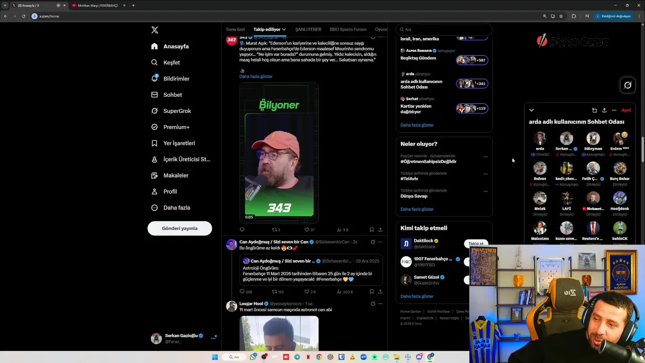Click Gönderi yayınla button

pyautogui.click(x=179, y=228)
